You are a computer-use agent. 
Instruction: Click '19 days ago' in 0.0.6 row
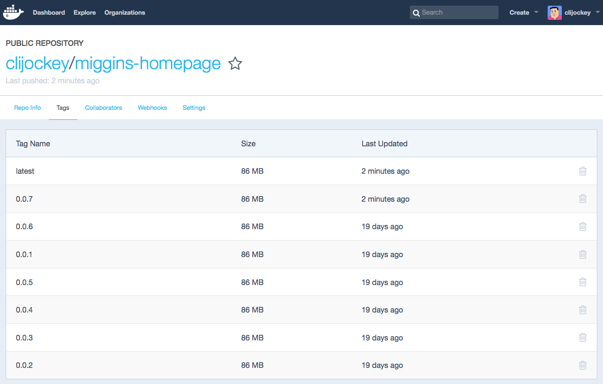(x=382, y=227)
